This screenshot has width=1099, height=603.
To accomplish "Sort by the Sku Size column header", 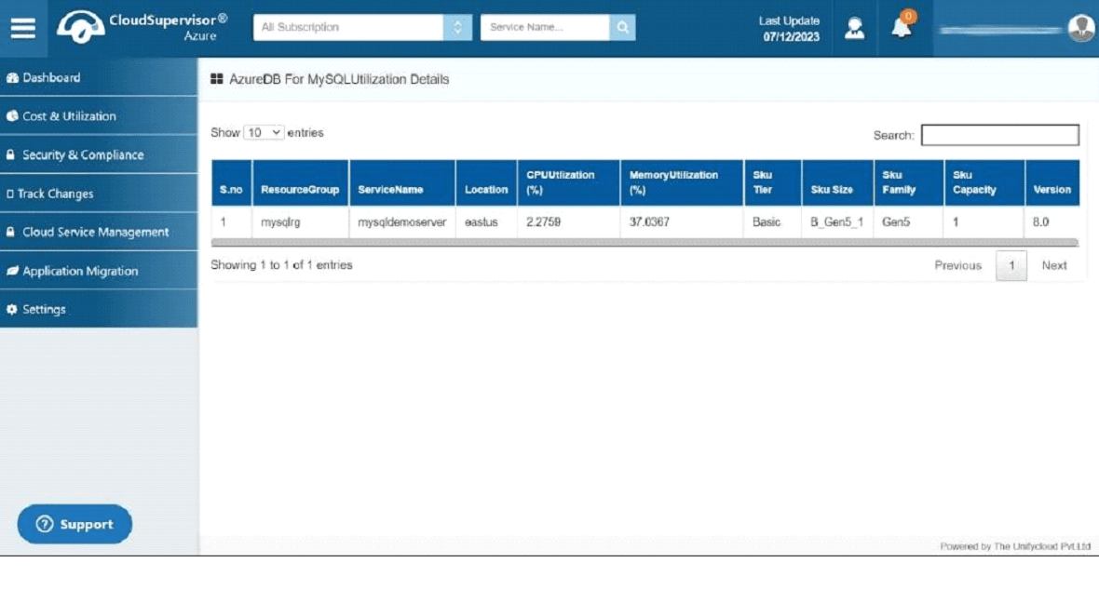I will [837, 182].
